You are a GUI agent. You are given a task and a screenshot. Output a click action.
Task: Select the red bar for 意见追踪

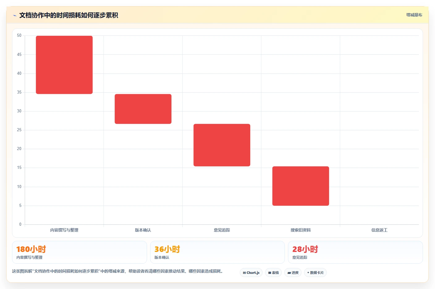pos(222,145)
